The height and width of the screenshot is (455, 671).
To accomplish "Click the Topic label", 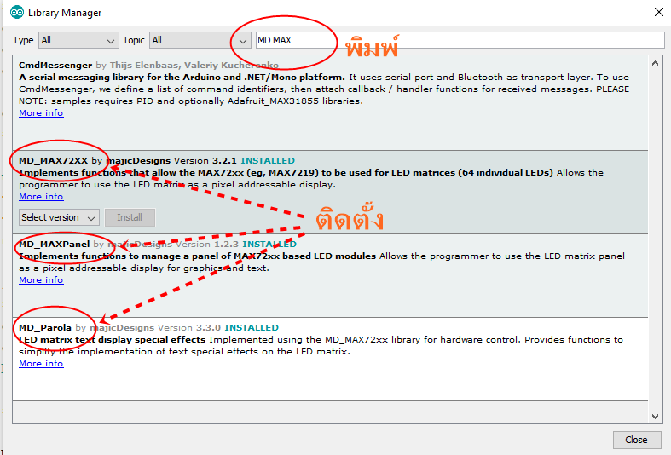I will 134,40.
